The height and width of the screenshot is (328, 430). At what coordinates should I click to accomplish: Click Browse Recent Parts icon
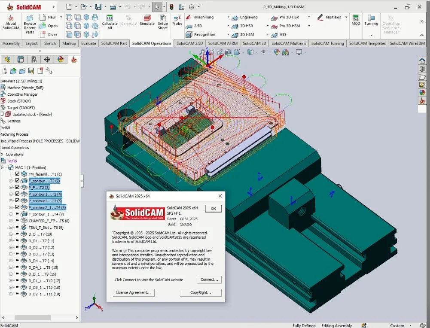coord(30,24)
